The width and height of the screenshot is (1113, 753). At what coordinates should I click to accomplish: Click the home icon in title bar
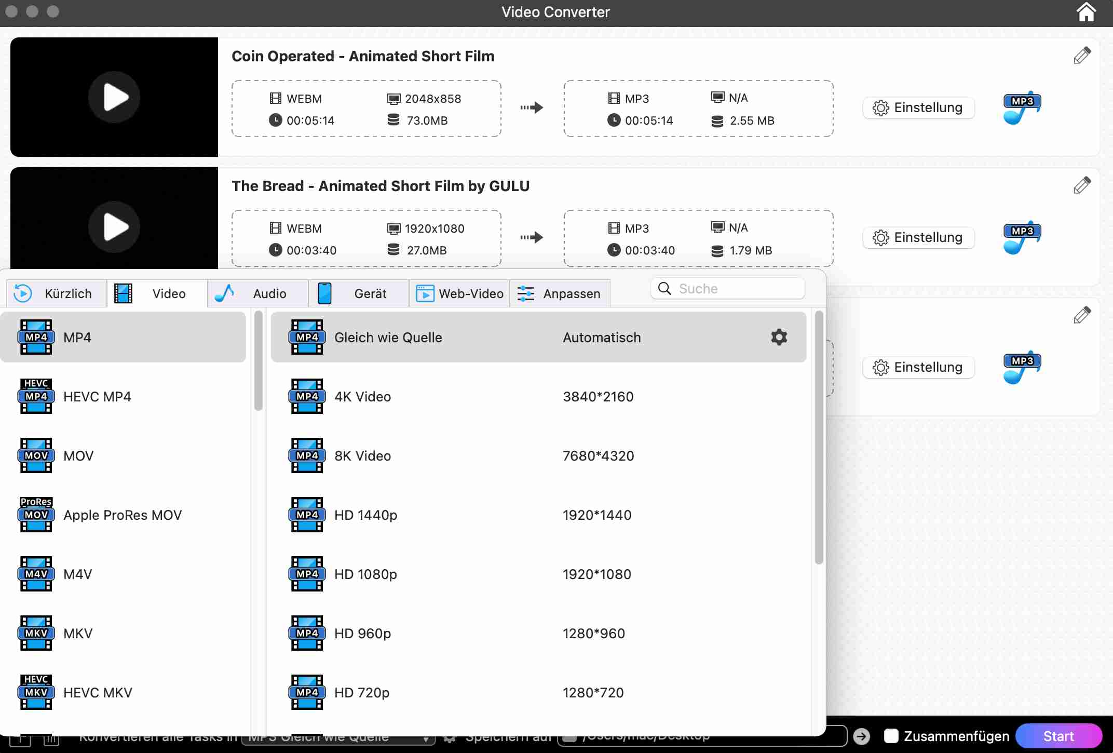[1085, 12]
